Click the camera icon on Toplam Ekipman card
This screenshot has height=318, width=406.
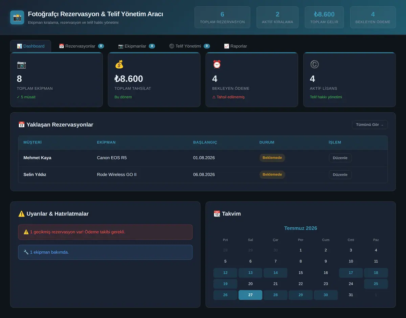pyautogui.click(x=21, y=65)
